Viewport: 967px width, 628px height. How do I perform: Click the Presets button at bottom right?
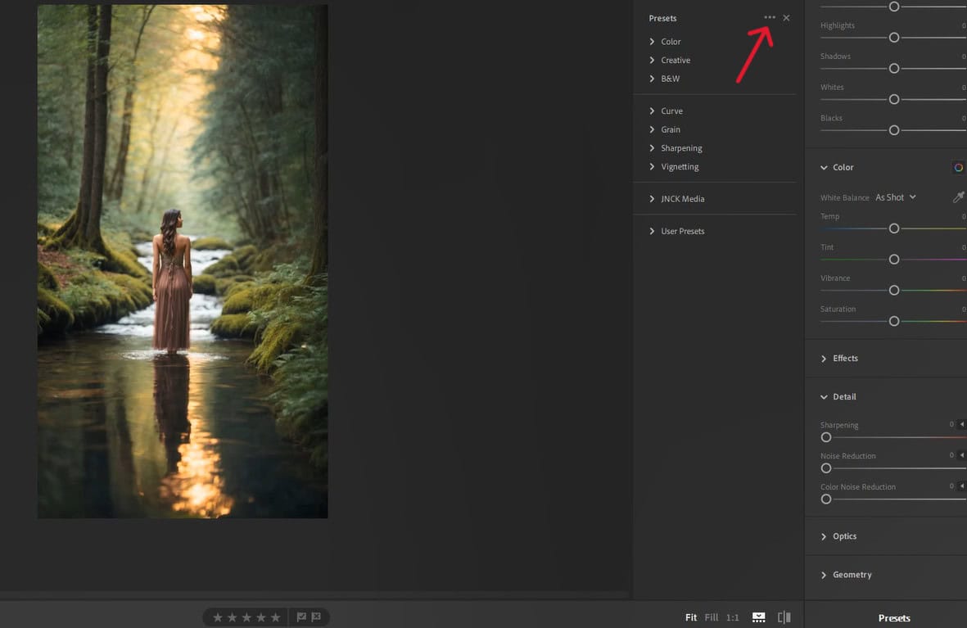894,618
